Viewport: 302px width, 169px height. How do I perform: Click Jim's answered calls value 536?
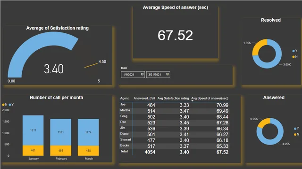point(151,129)
